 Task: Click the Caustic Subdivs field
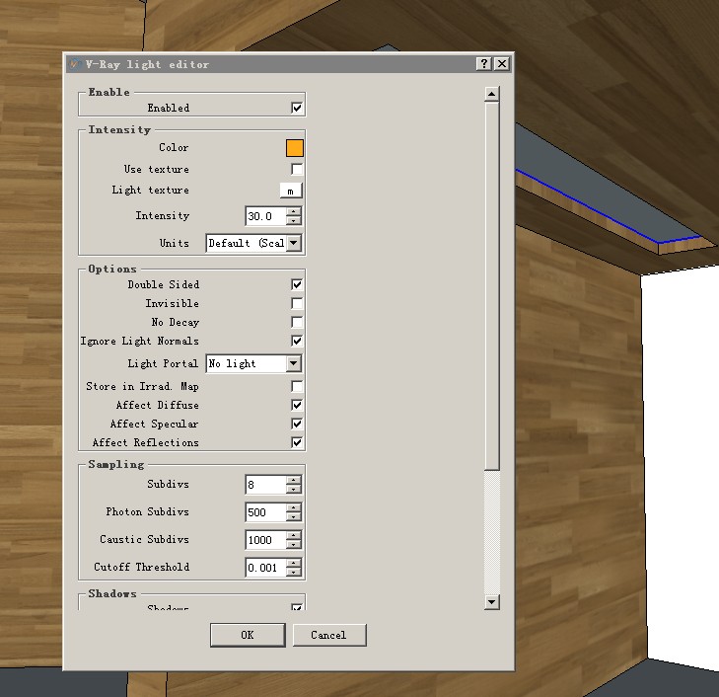(x=265, y=540)
